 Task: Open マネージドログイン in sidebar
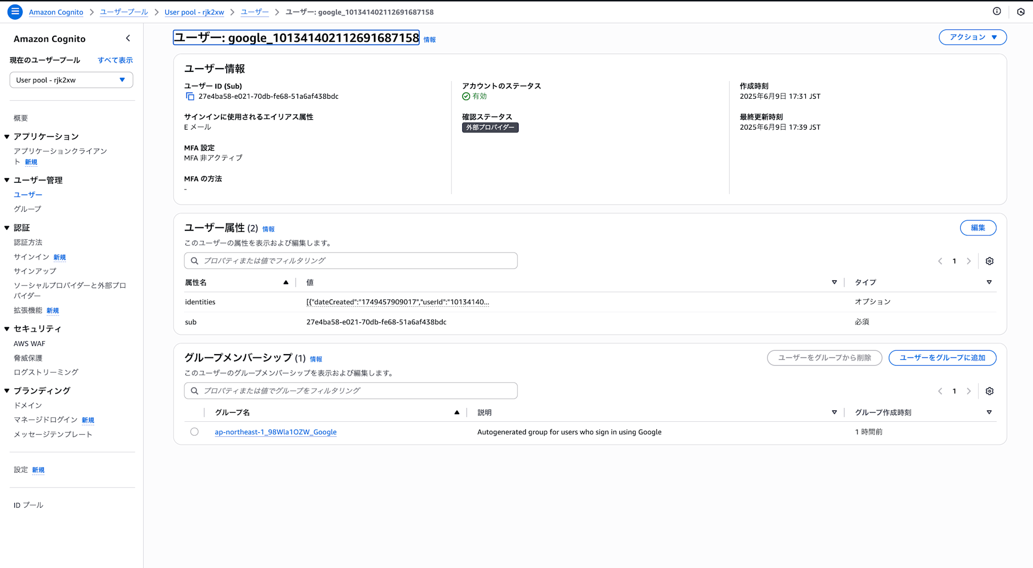(x=45, y=420)
